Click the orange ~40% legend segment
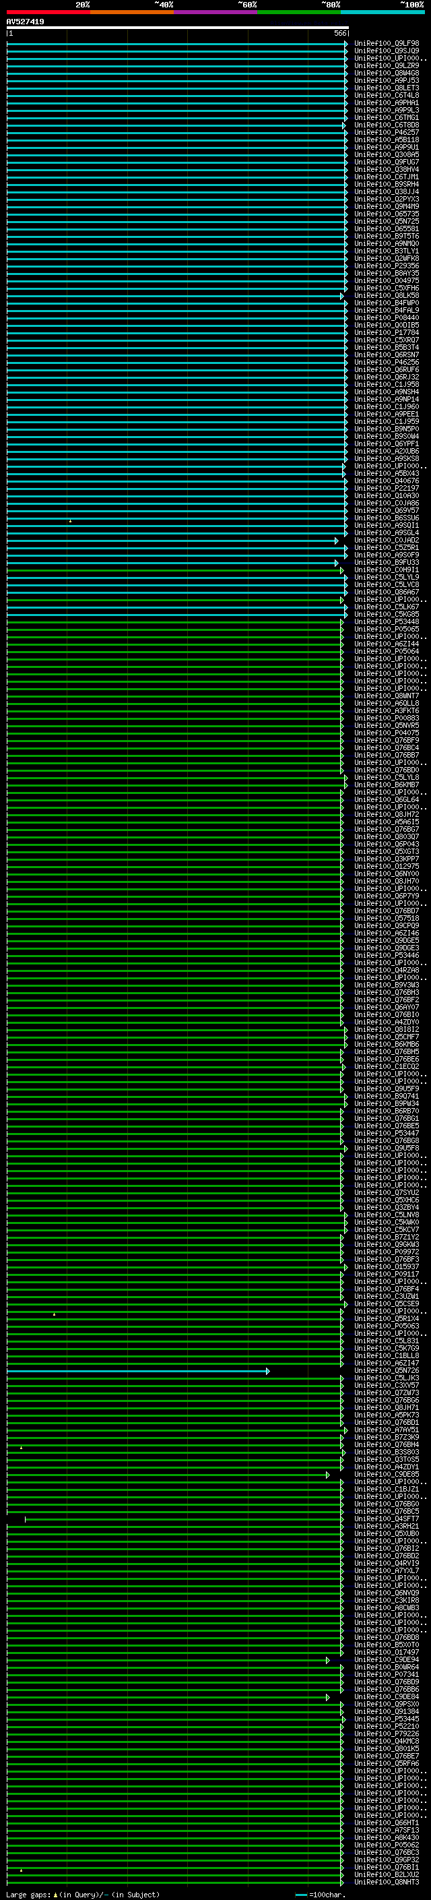The height and width of the screenshot is (1900, 431). (x=132, y=12)
